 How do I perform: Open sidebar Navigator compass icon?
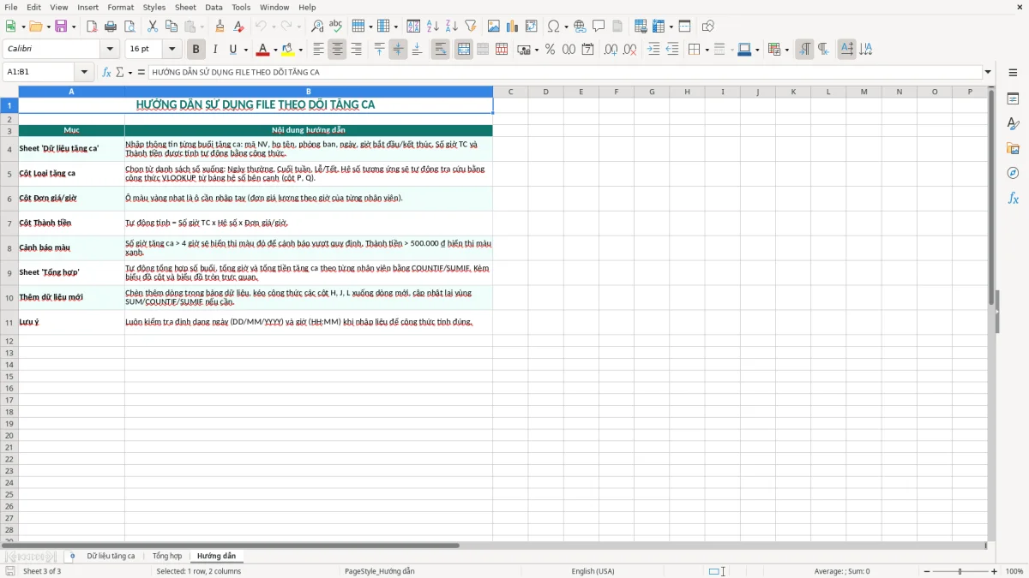(x=1013, y=173)
